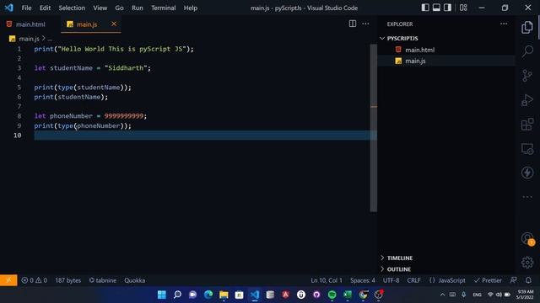Open the View menu
Image resolution: width=540 pixels, height=303 pixels.
click(x=100, y=8)
